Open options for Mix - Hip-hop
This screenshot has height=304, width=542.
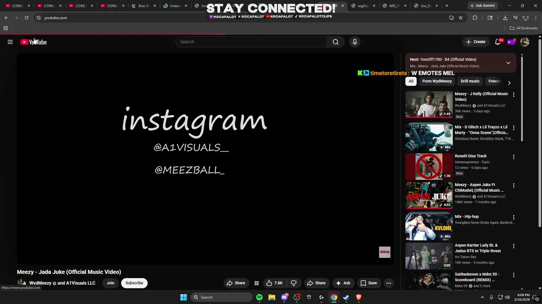(x=514, y=217)
